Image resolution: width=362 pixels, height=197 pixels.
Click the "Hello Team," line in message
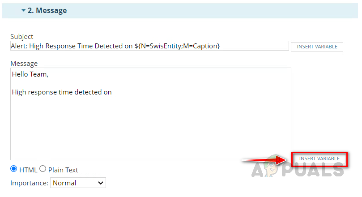(30, 75)
